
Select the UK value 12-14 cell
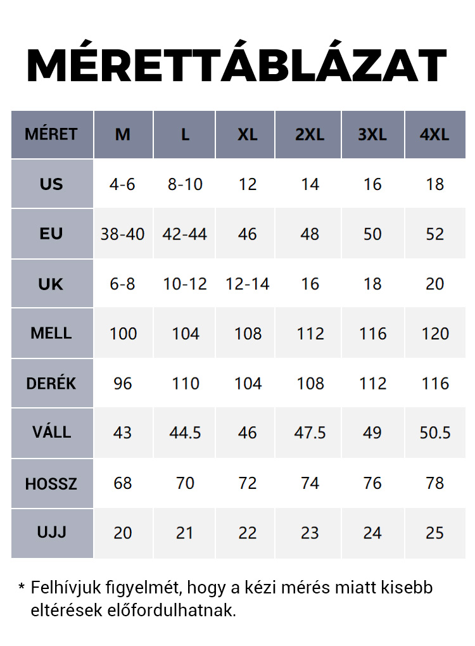click(247, 284)
